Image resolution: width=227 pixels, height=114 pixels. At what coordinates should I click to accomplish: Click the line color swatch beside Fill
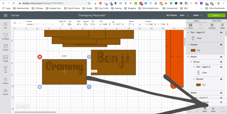click(x=53, y=24)
